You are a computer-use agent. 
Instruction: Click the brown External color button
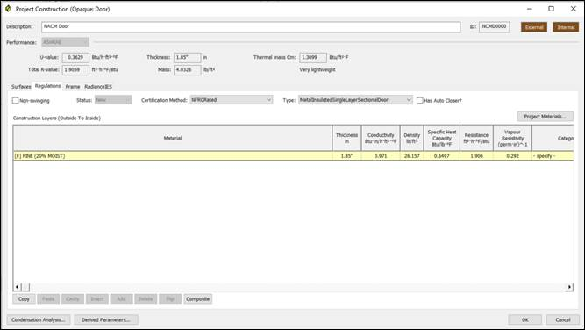tap(534, 27)
